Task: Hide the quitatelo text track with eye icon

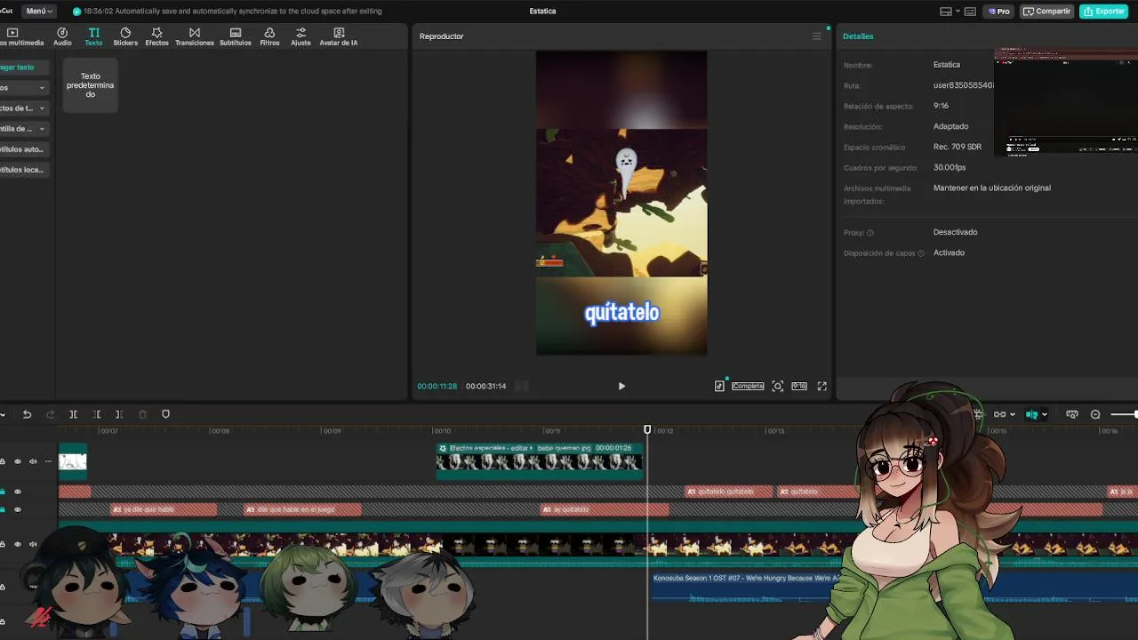Action: pyautogui.click(x=17, y=492)
